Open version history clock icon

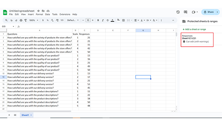(178, 12)
